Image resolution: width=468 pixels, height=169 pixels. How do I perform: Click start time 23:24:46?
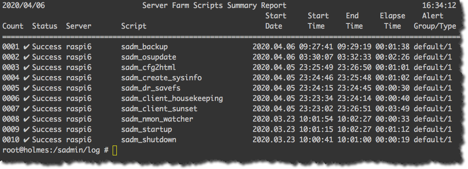[x=316, y=77]
